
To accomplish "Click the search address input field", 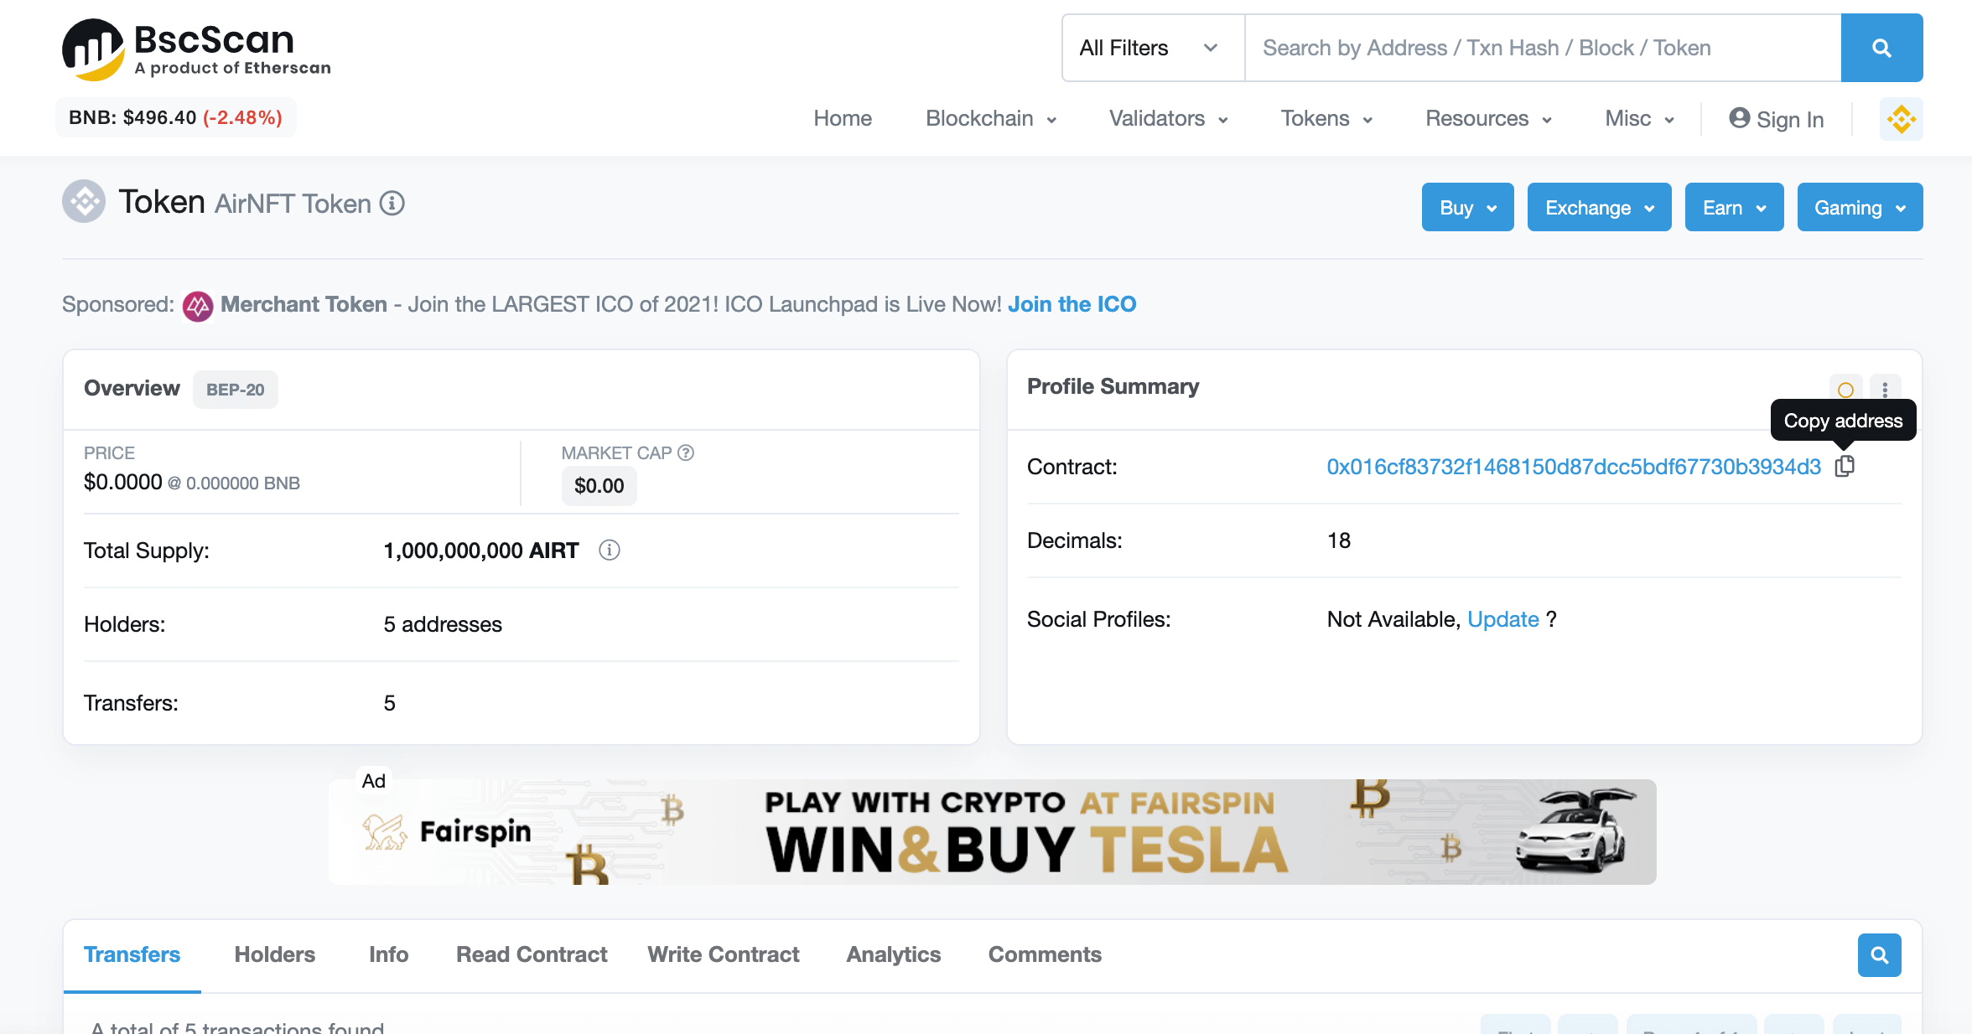I will 1543,48.
